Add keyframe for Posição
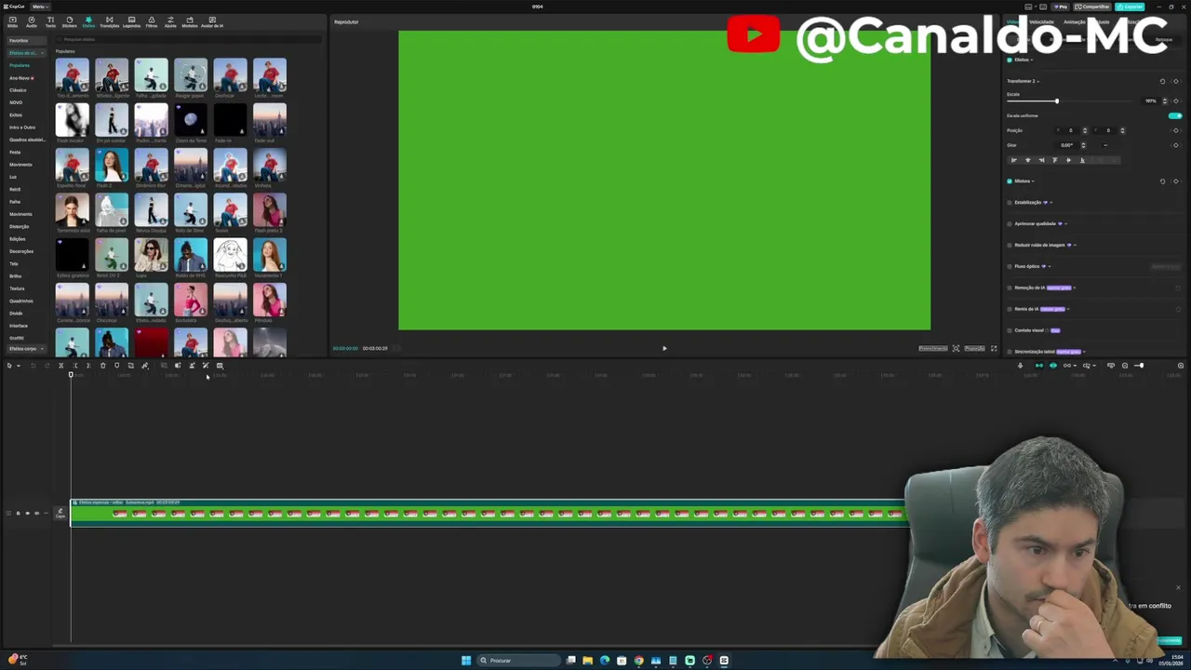This screenshot has height=670, width=1191. 1176,130
